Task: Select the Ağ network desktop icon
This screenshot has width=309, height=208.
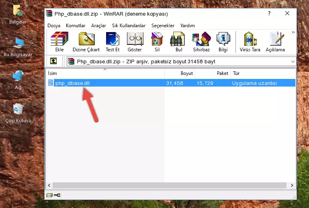Action: tap(18, 80)
